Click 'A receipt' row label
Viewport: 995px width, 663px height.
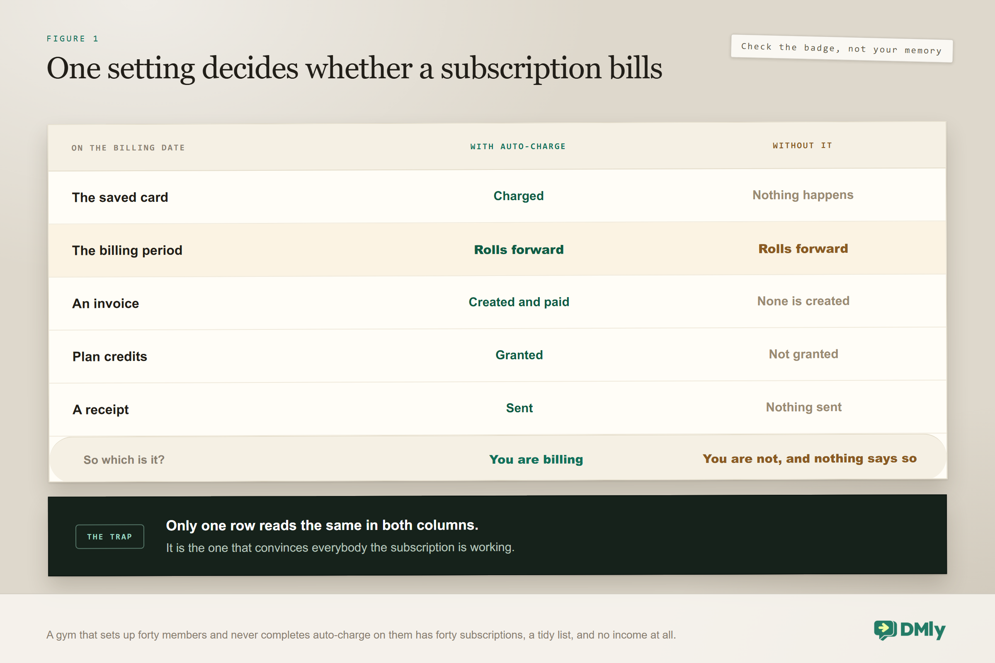(101, 410)
